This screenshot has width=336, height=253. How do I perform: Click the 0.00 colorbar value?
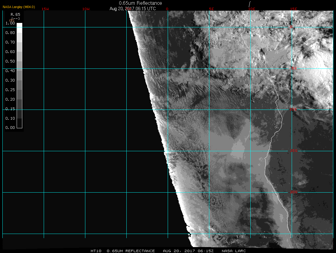[x=10, y=128]
